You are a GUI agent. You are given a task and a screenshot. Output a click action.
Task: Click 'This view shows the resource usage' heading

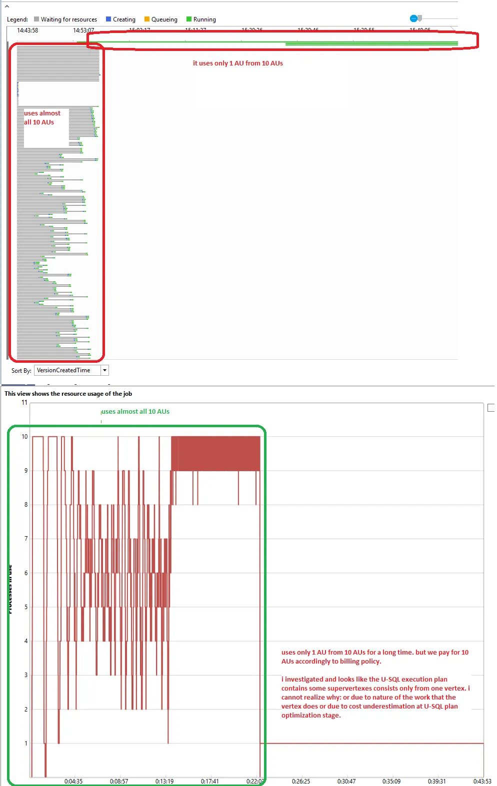[68, 394]
